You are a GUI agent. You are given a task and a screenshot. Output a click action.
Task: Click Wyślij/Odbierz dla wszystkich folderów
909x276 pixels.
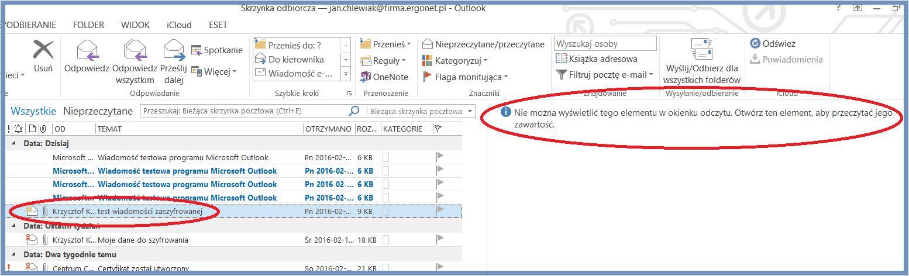click(x=702, y=62)
